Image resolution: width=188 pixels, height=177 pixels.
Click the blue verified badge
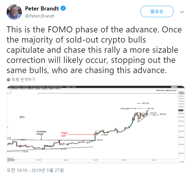(x=63, y=8)
